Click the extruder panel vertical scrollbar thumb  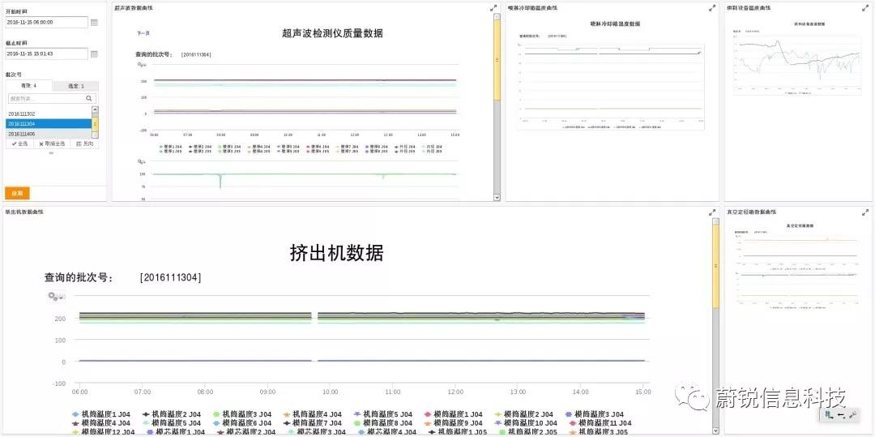(715, 265)
